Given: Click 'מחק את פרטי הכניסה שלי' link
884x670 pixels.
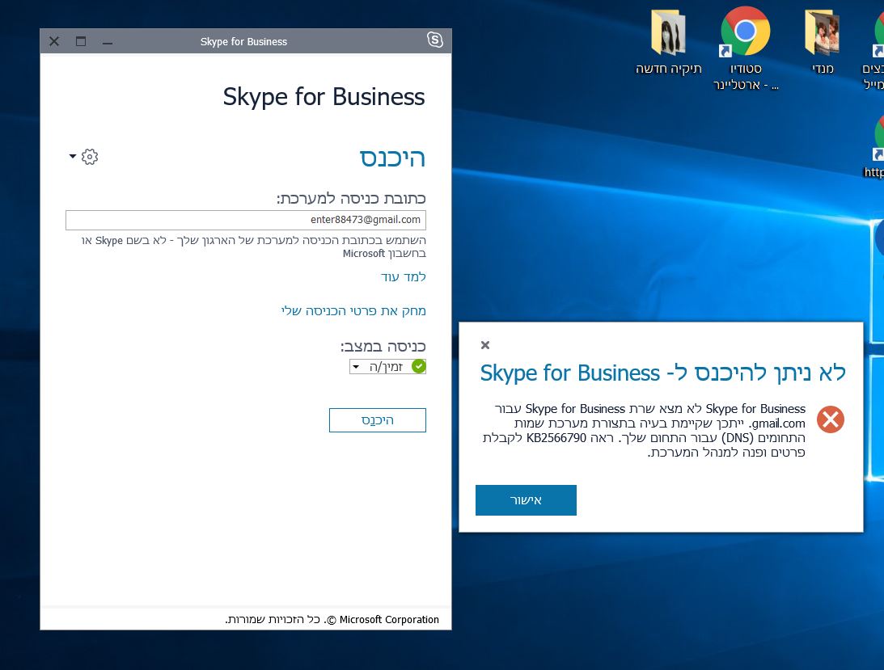Looking at the screenshot, I should coord(353,310).
